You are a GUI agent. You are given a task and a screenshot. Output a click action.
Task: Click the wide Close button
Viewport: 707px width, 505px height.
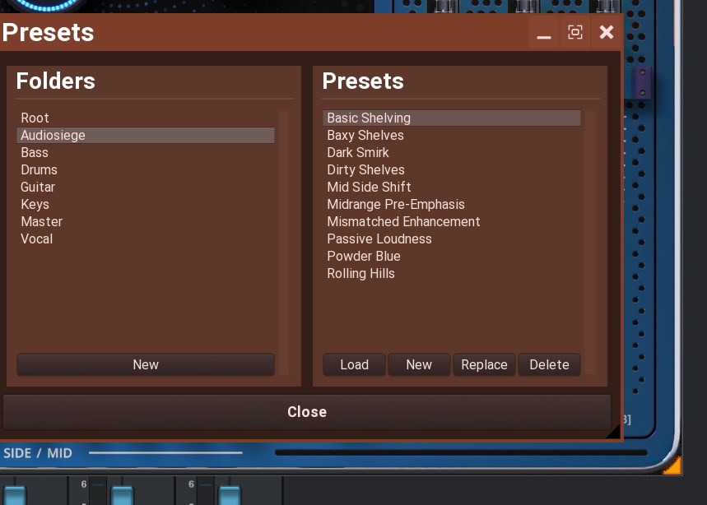coord(307,412)
